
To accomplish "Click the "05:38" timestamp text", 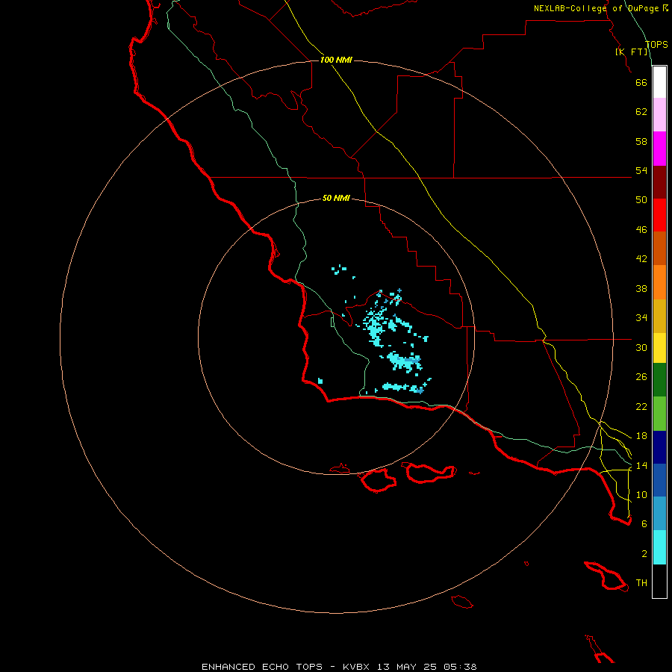I will coord(461,667).
